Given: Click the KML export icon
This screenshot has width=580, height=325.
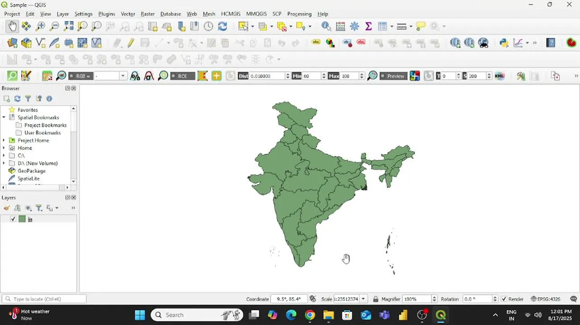Looking at the screenshot, I should (x=499, y=76).
